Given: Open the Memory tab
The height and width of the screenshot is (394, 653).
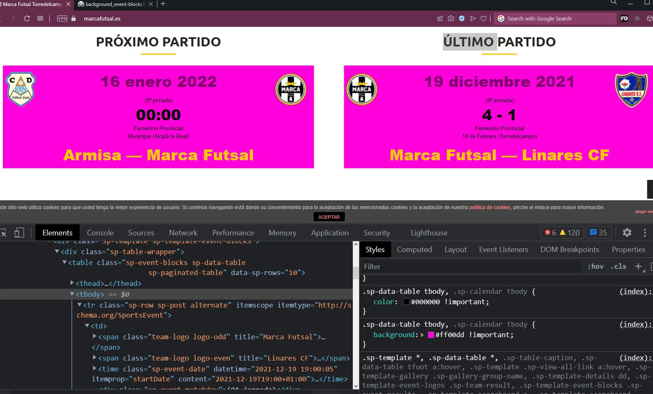Looking at the screenshot, I should click(x=282, y=233).
